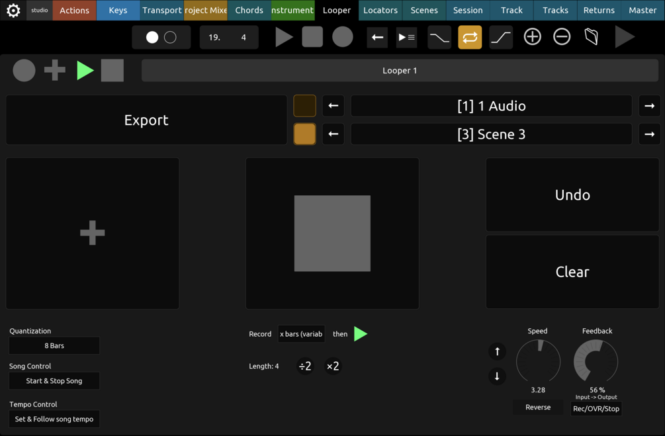
Task: Click the small looper record circle
Action: (24, 70)
